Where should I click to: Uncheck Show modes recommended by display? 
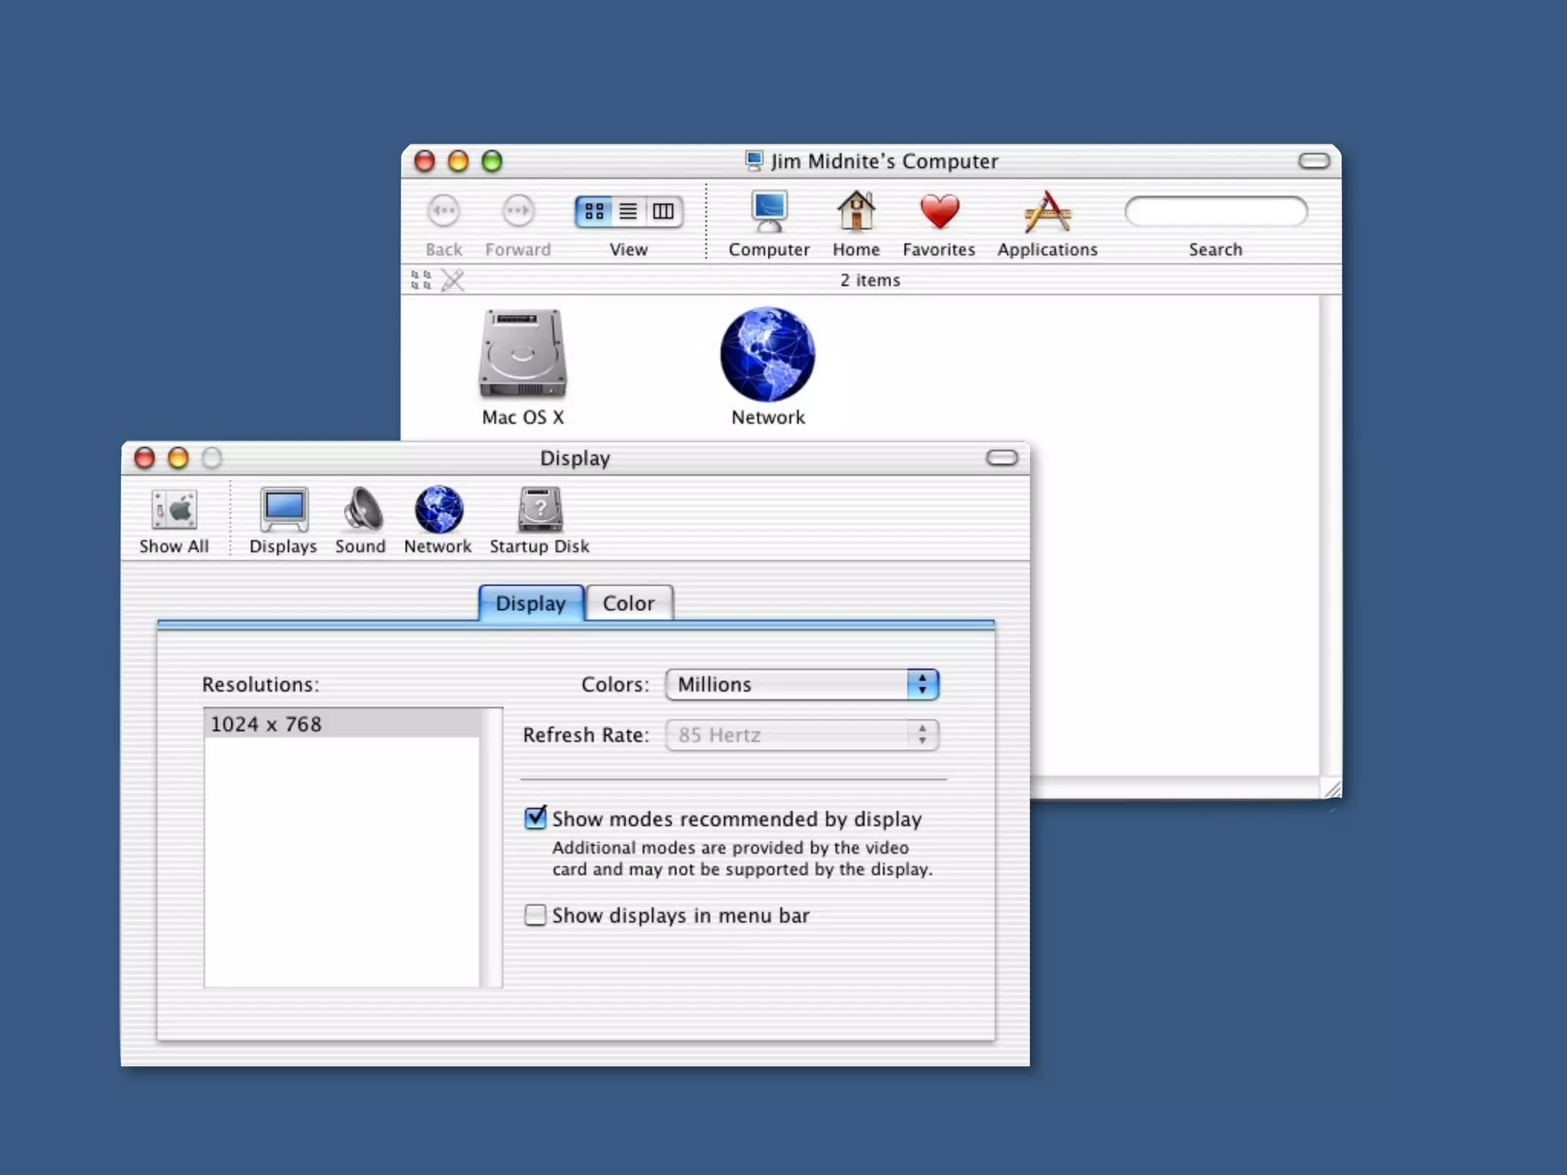coord(536,818)
